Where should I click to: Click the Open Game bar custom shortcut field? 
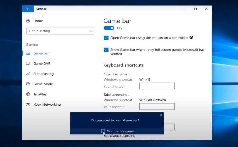point(157,86)
